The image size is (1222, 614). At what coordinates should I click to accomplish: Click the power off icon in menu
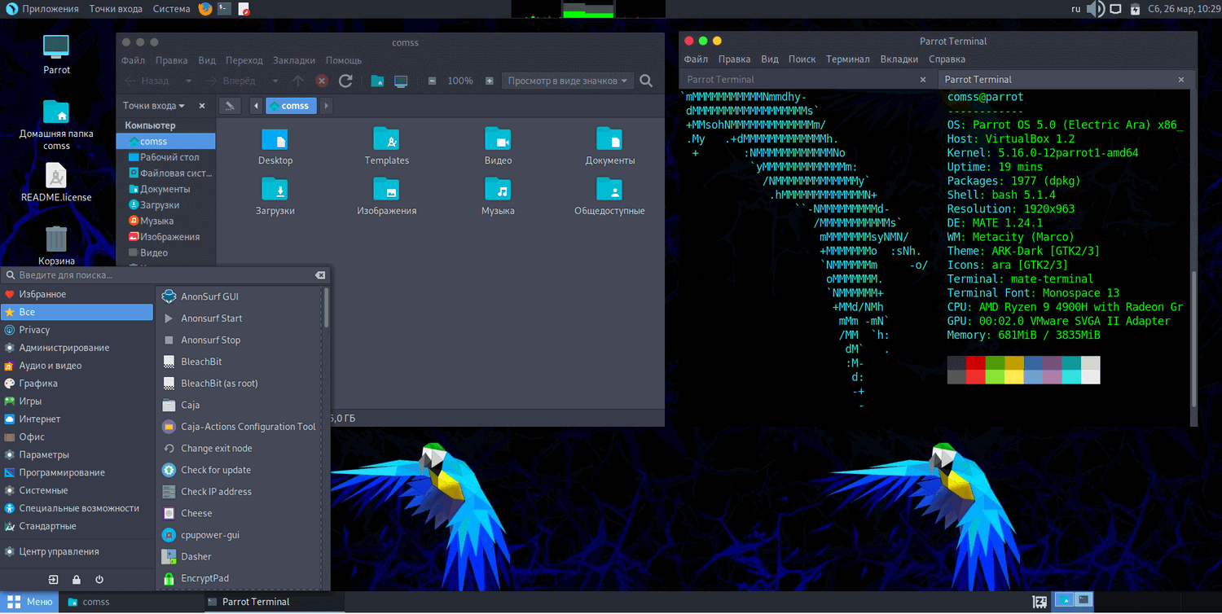coord(99,580)
